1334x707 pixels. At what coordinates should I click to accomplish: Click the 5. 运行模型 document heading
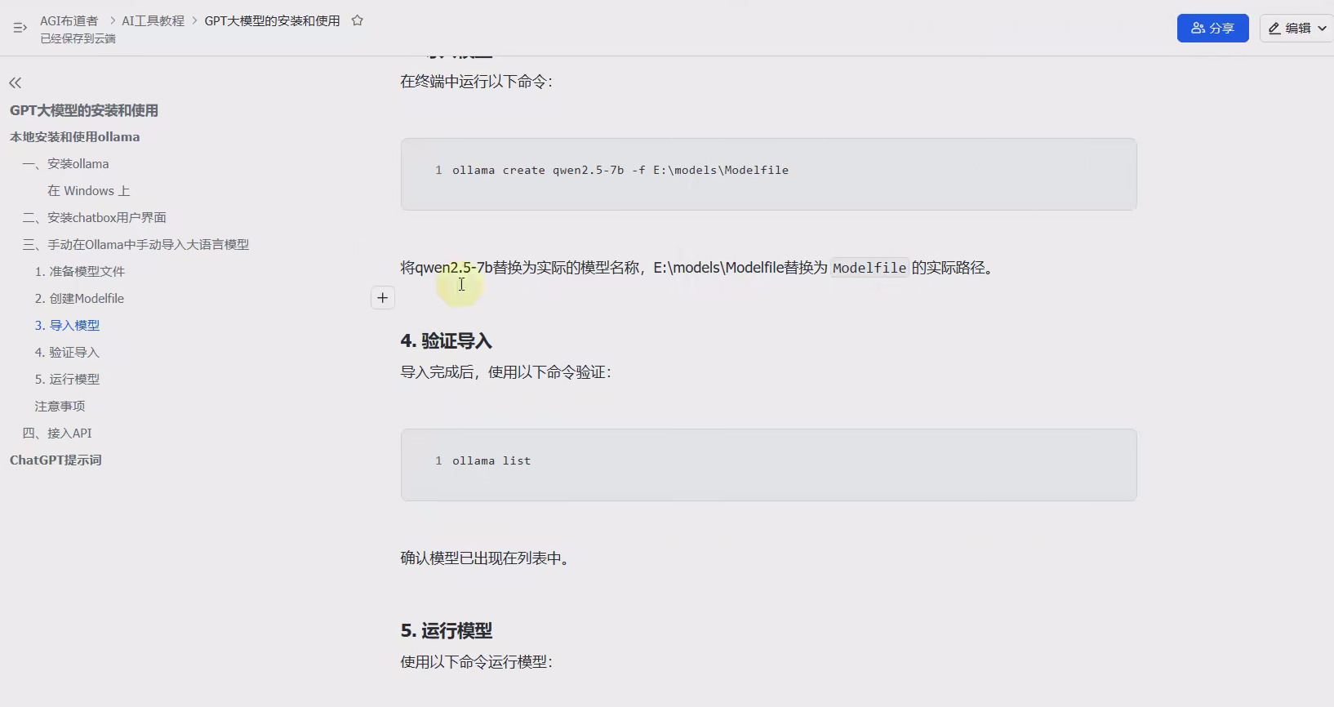446,631
